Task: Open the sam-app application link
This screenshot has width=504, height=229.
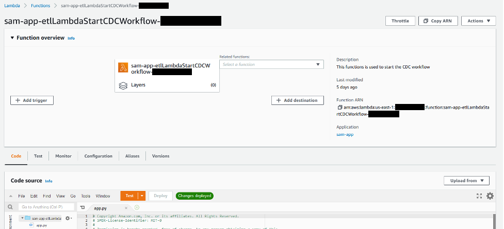Action: point(345,135)
